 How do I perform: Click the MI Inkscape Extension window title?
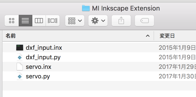coord(126,9)
